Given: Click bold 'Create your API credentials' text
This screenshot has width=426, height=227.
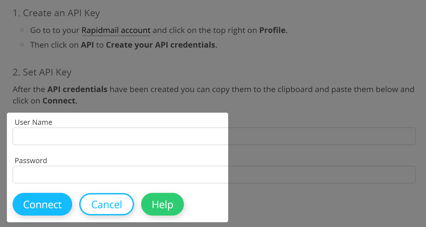Looking at the screenshot, I should [x=160, y=45].
